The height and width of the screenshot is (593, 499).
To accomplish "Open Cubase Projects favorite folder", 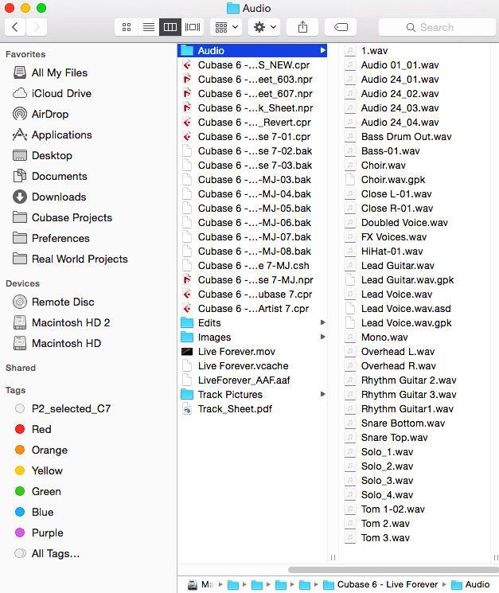I will (62, 217).
